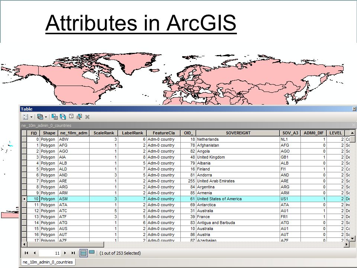This screenshot has width=357, height=268.
Task: Open the Related Tables icon
Action: [x=40, y=117]
